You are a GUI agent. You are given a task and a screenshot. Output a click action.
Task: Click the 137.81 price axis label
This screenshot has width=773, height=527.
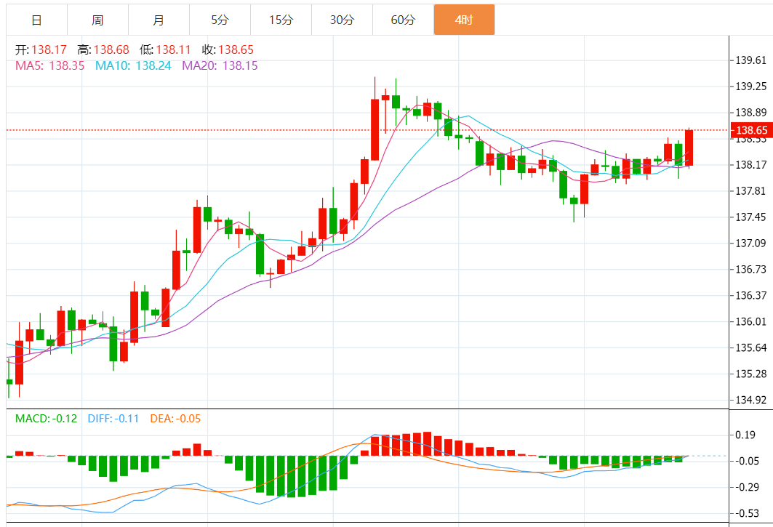(750, 190)
